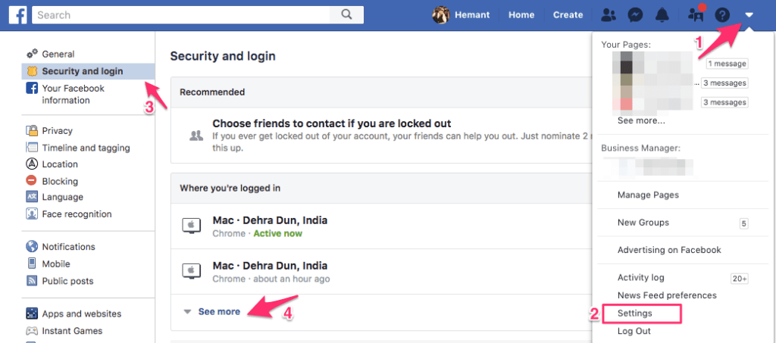This screenshot has width=776, height=343.
Task: Open General settings in sidebar
Action: click(x=58, y=55)
